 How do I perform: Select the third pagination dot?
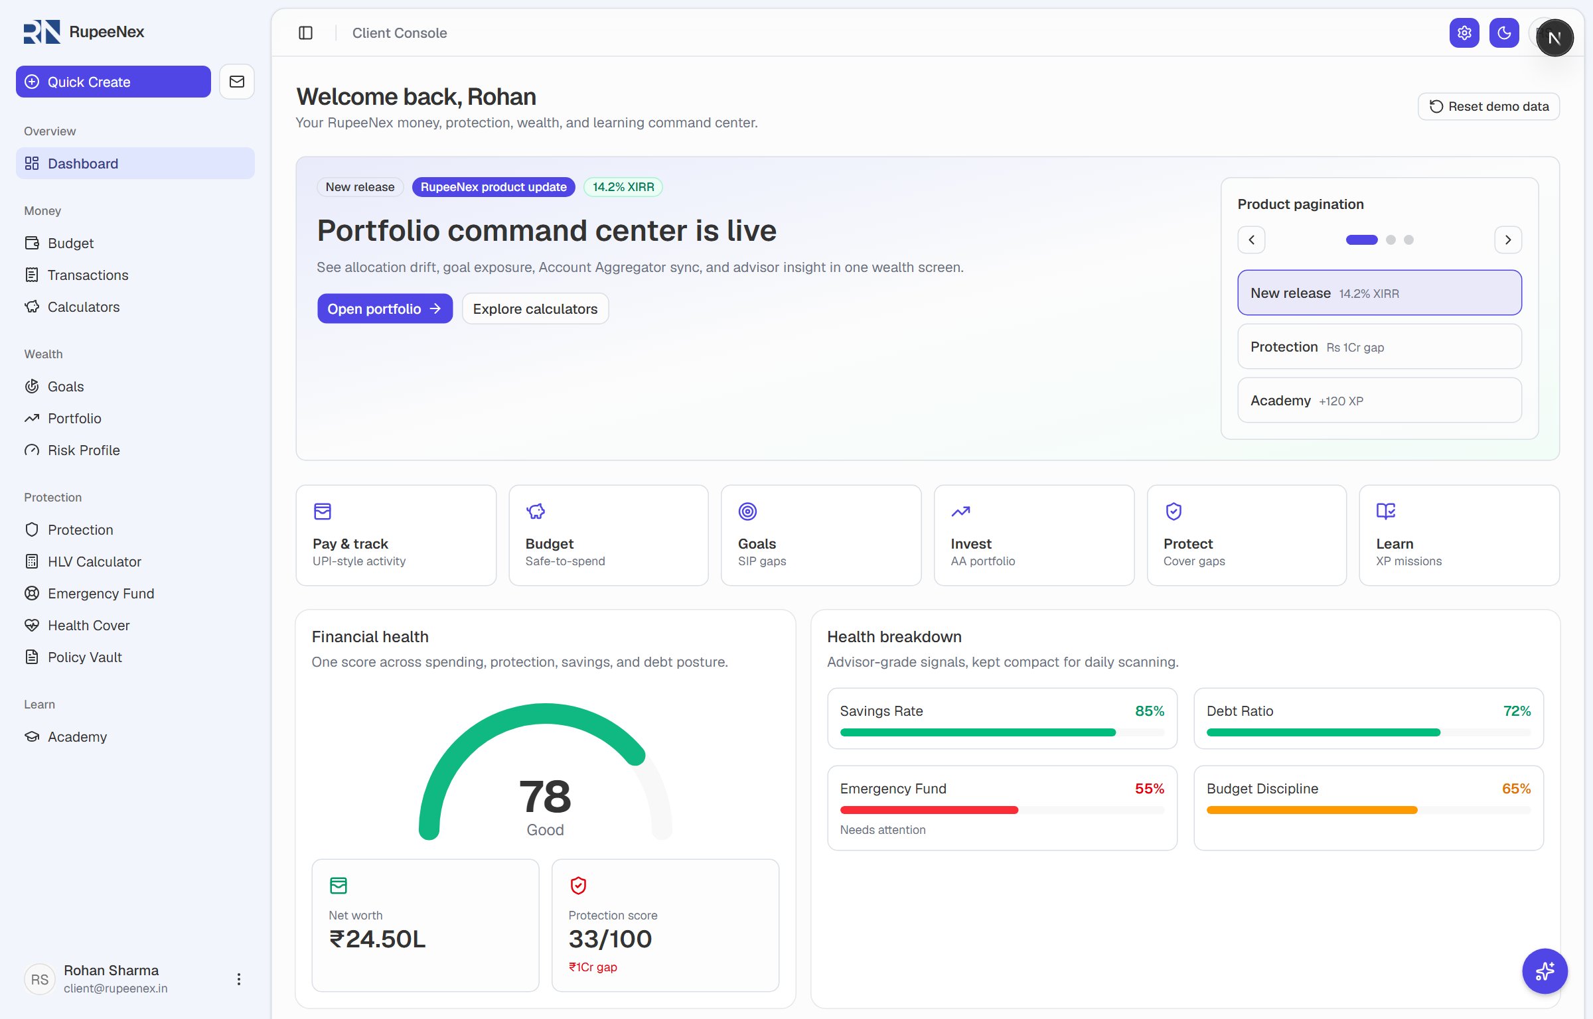pos(1408,240)
